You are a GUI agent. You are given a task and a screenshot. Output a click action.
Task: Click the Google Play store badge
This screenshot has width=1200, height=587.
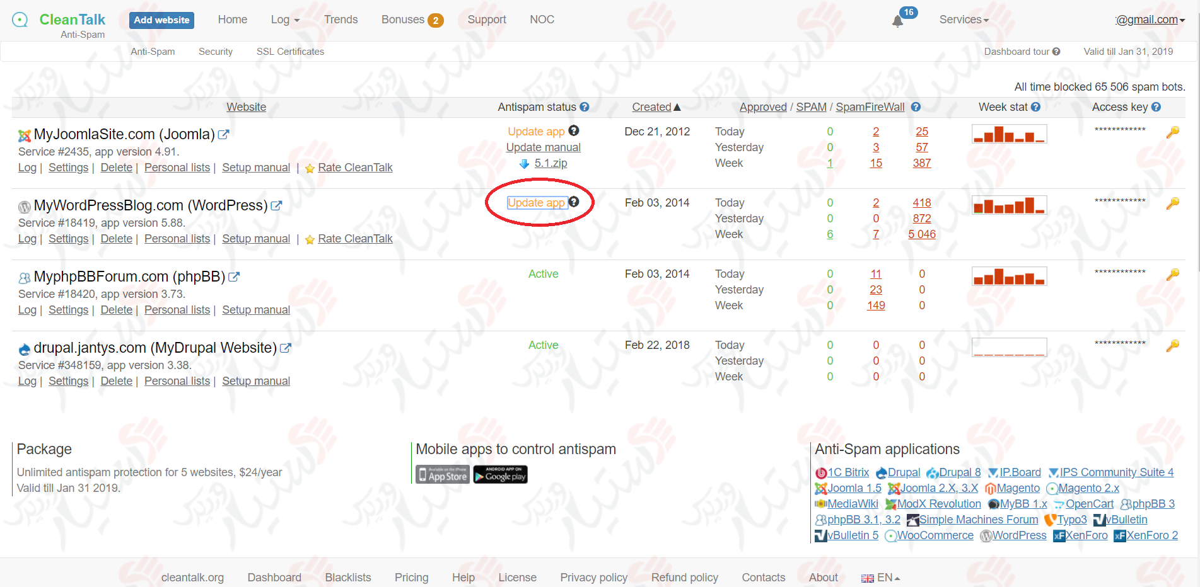(x=500, y=474)
